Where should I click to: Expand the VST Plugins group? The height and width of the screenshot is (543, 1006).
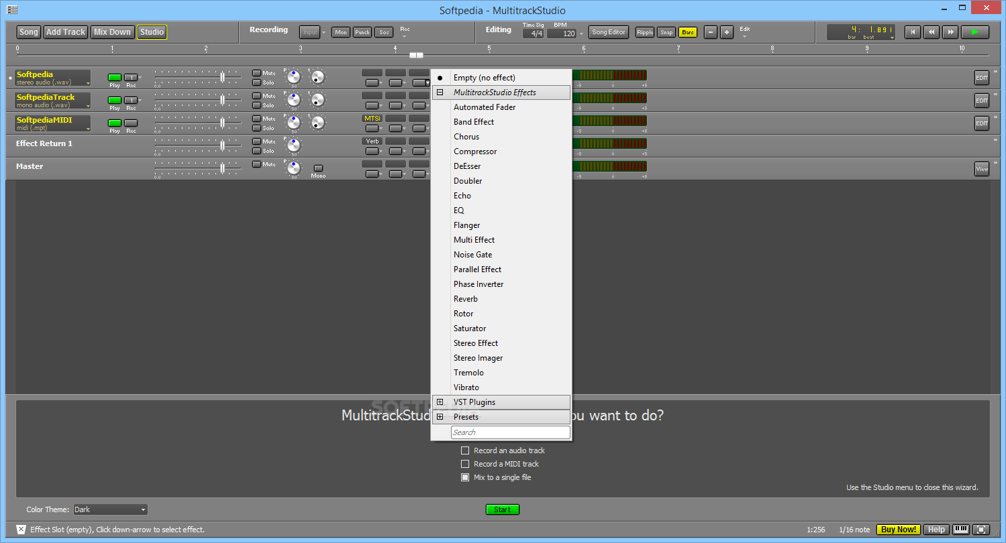click(440, 402)
